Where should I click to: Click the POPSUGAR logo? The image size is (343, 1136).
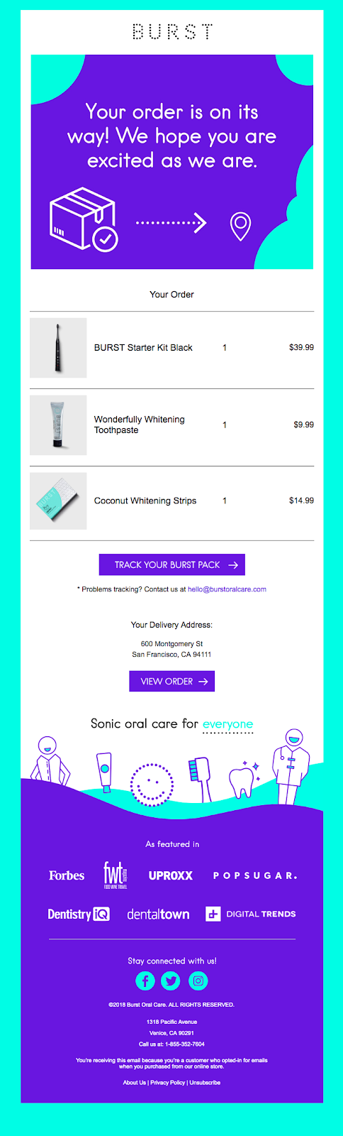255,875
